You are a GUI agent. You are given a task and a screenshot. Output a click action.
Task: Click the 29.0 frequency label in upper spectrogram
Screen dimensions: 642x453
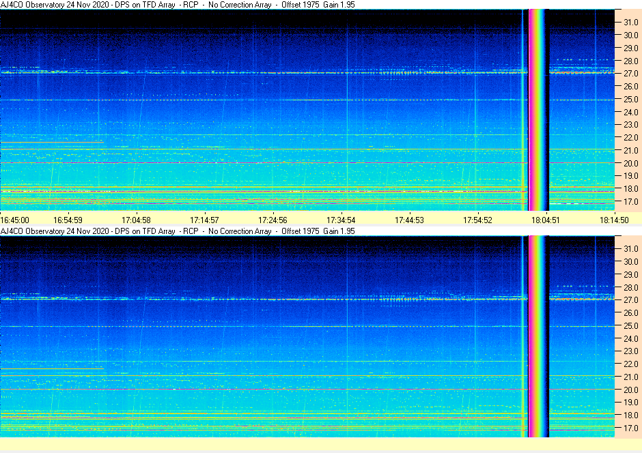[631, 48]
